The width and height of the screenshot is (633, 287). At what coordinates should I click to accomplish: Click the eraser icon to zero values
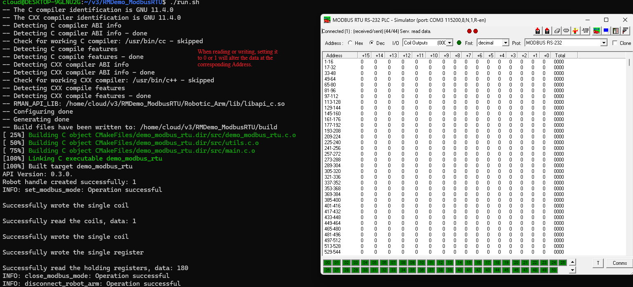point(557,31)
